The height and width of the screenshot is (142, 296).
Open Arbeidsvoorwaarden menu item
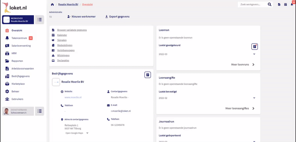[23, 69]
